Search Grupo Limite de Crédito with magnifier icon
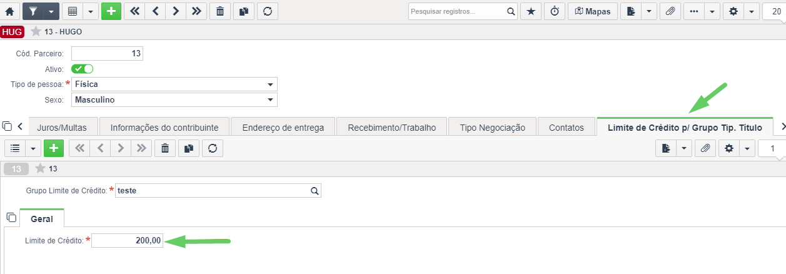The image size is (786, 274). (315, 191)
